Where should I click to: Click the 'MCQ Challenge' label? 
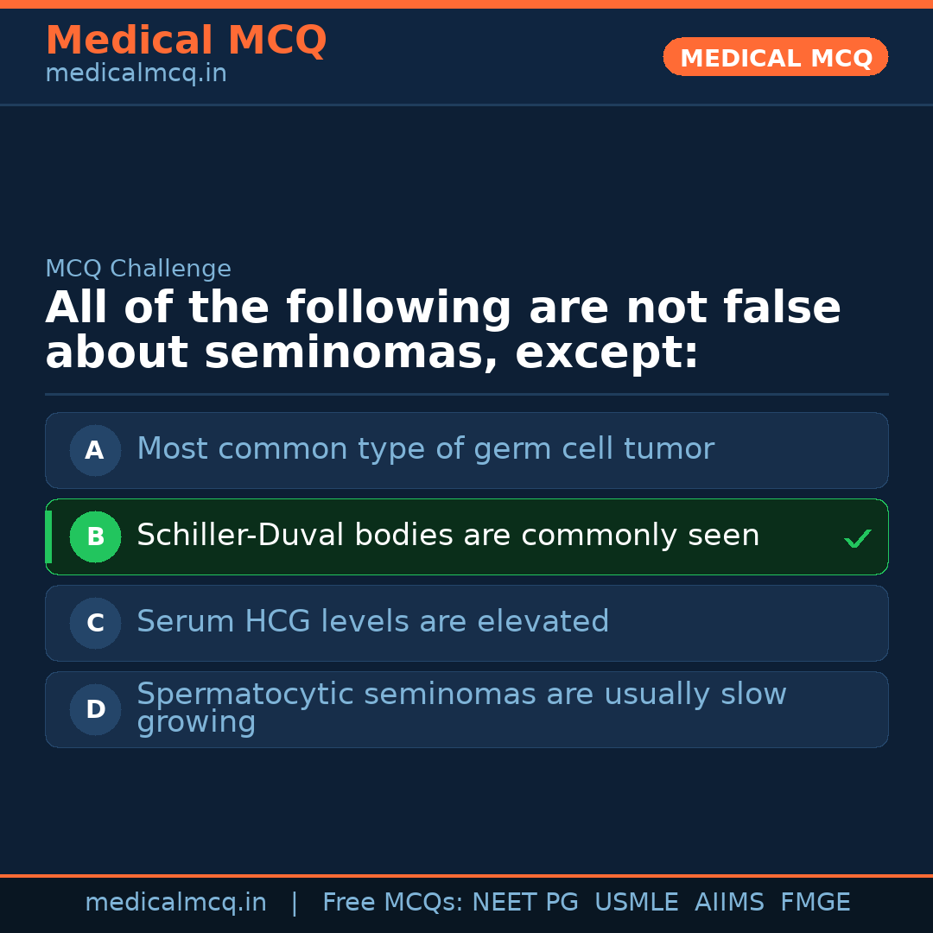point(138,269)
